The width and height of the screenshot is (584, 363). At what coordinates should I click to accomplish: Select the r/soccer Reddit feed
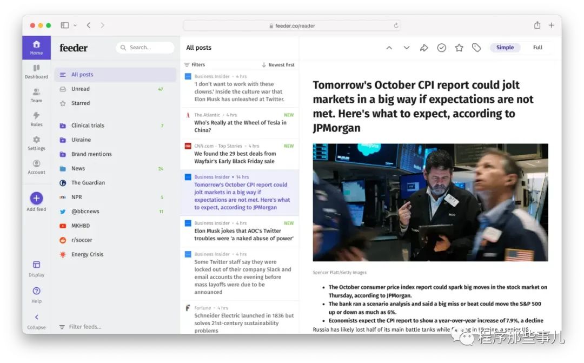tap(116, 240)
